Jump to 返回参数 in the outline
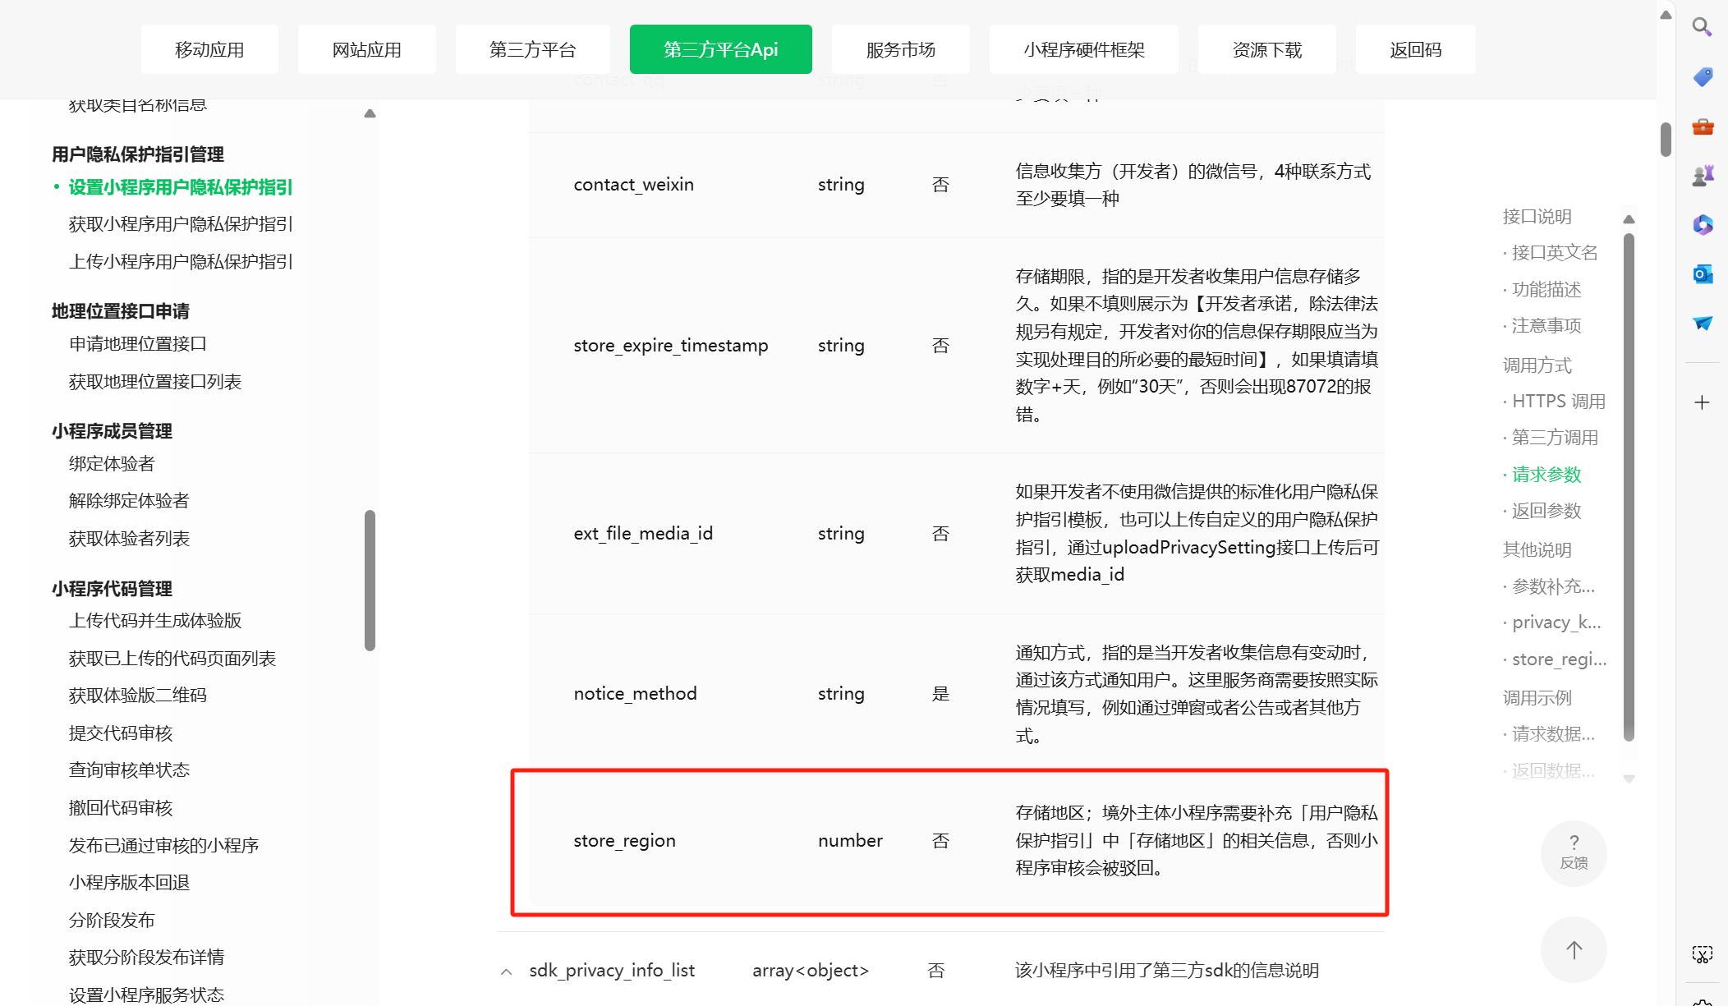 [x=1546, y=511]
